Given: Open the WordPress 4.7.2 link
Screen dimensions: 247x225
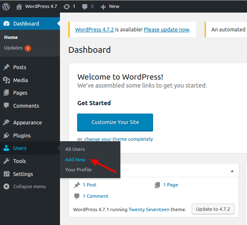Looking at the screenshot, I should tap(94, 30).
